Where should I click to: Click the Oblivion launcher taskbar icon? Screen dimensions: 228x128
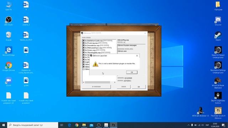tap(113, 125)
